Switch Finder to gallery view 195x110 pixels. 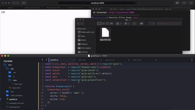112,24
